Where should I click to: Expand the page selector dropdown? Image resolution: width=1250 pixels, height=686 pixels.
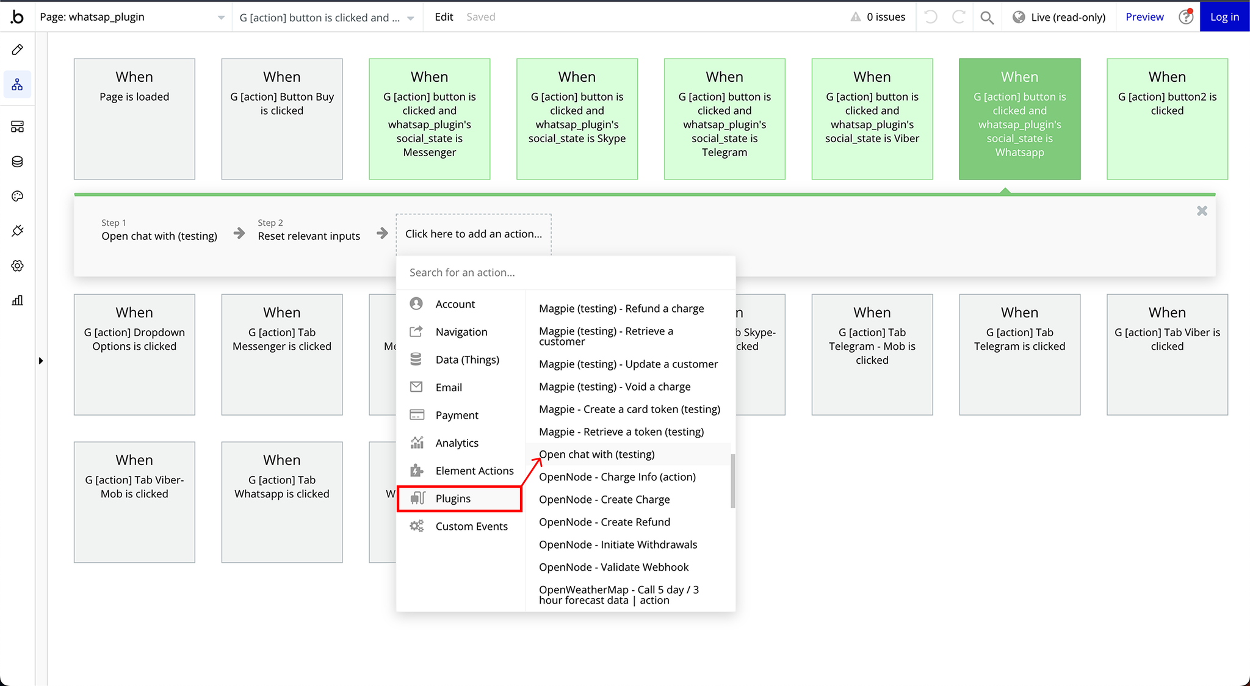pos(221,18)
